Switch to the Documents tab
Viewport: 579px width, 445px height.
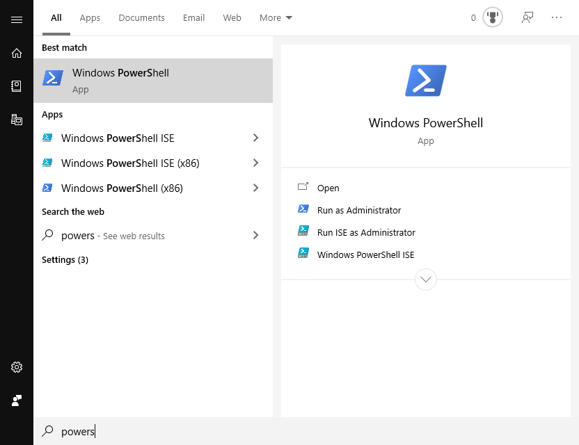click(x=141, y=17)
